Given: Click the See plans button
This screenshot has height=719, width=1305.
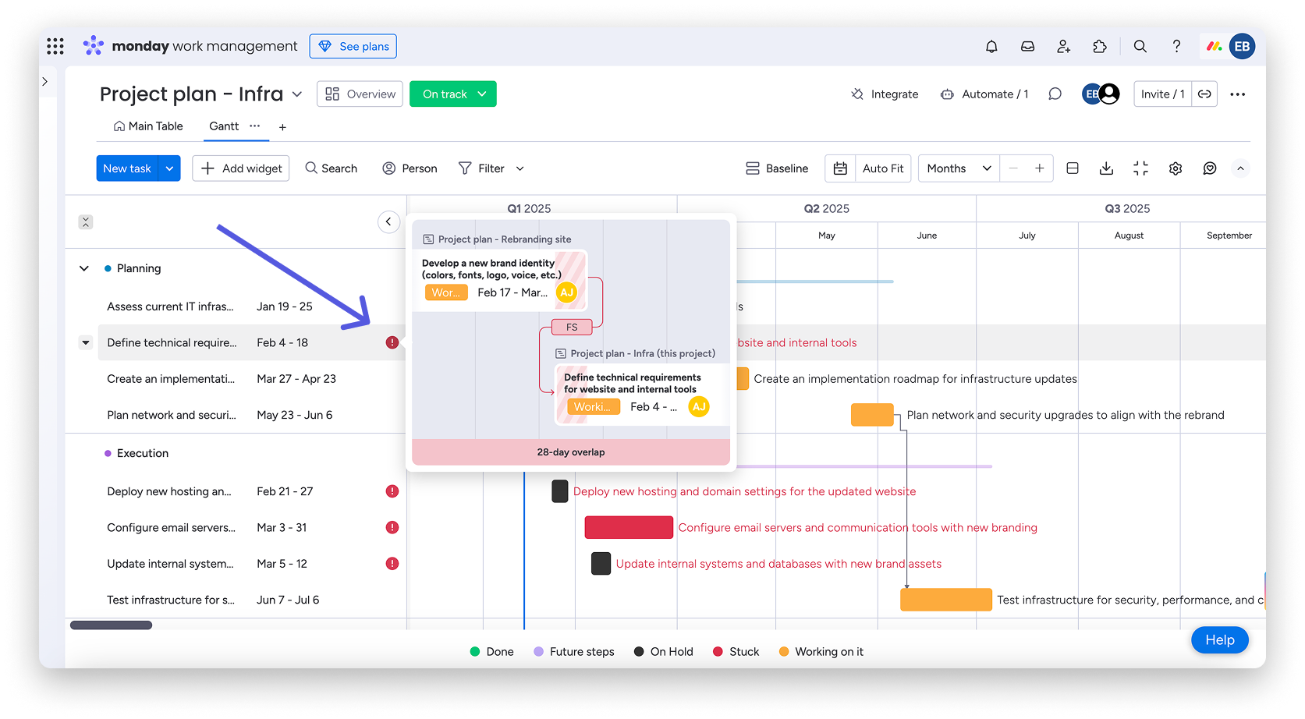Looking at the screenshot, I should pyautogui.click(x=353, y=47).
